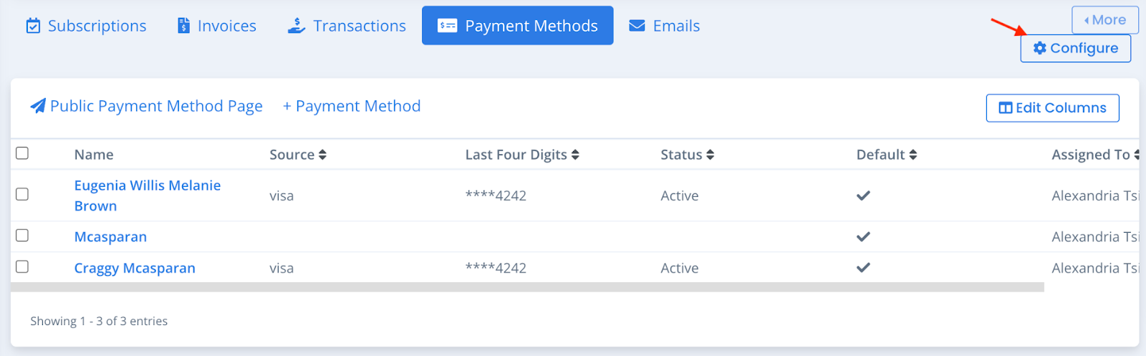Click visa source in Eugenia row
The image size is (1146, 356).
[x=281, y=196]
